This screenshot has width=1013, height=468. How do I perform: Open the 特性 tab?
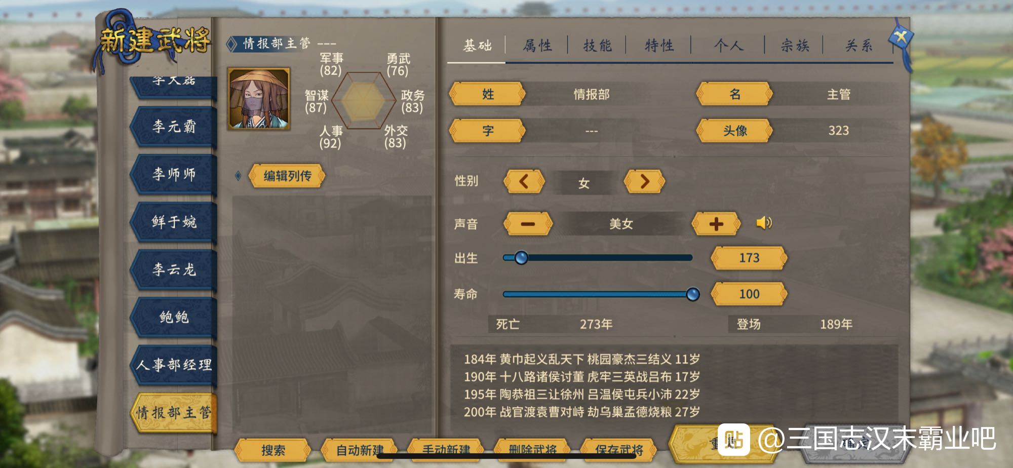pos(659,46)
